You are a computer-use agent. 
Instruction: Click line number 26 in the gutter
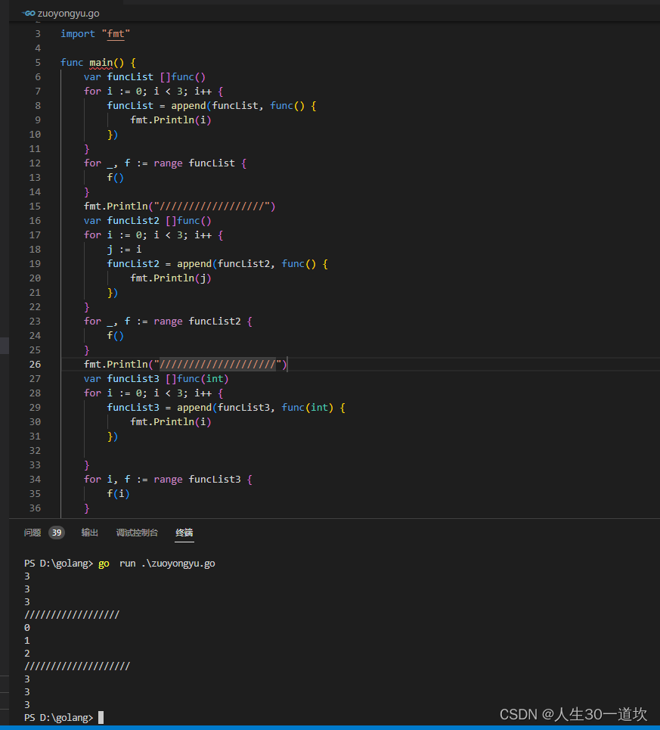tap(35, 364)
